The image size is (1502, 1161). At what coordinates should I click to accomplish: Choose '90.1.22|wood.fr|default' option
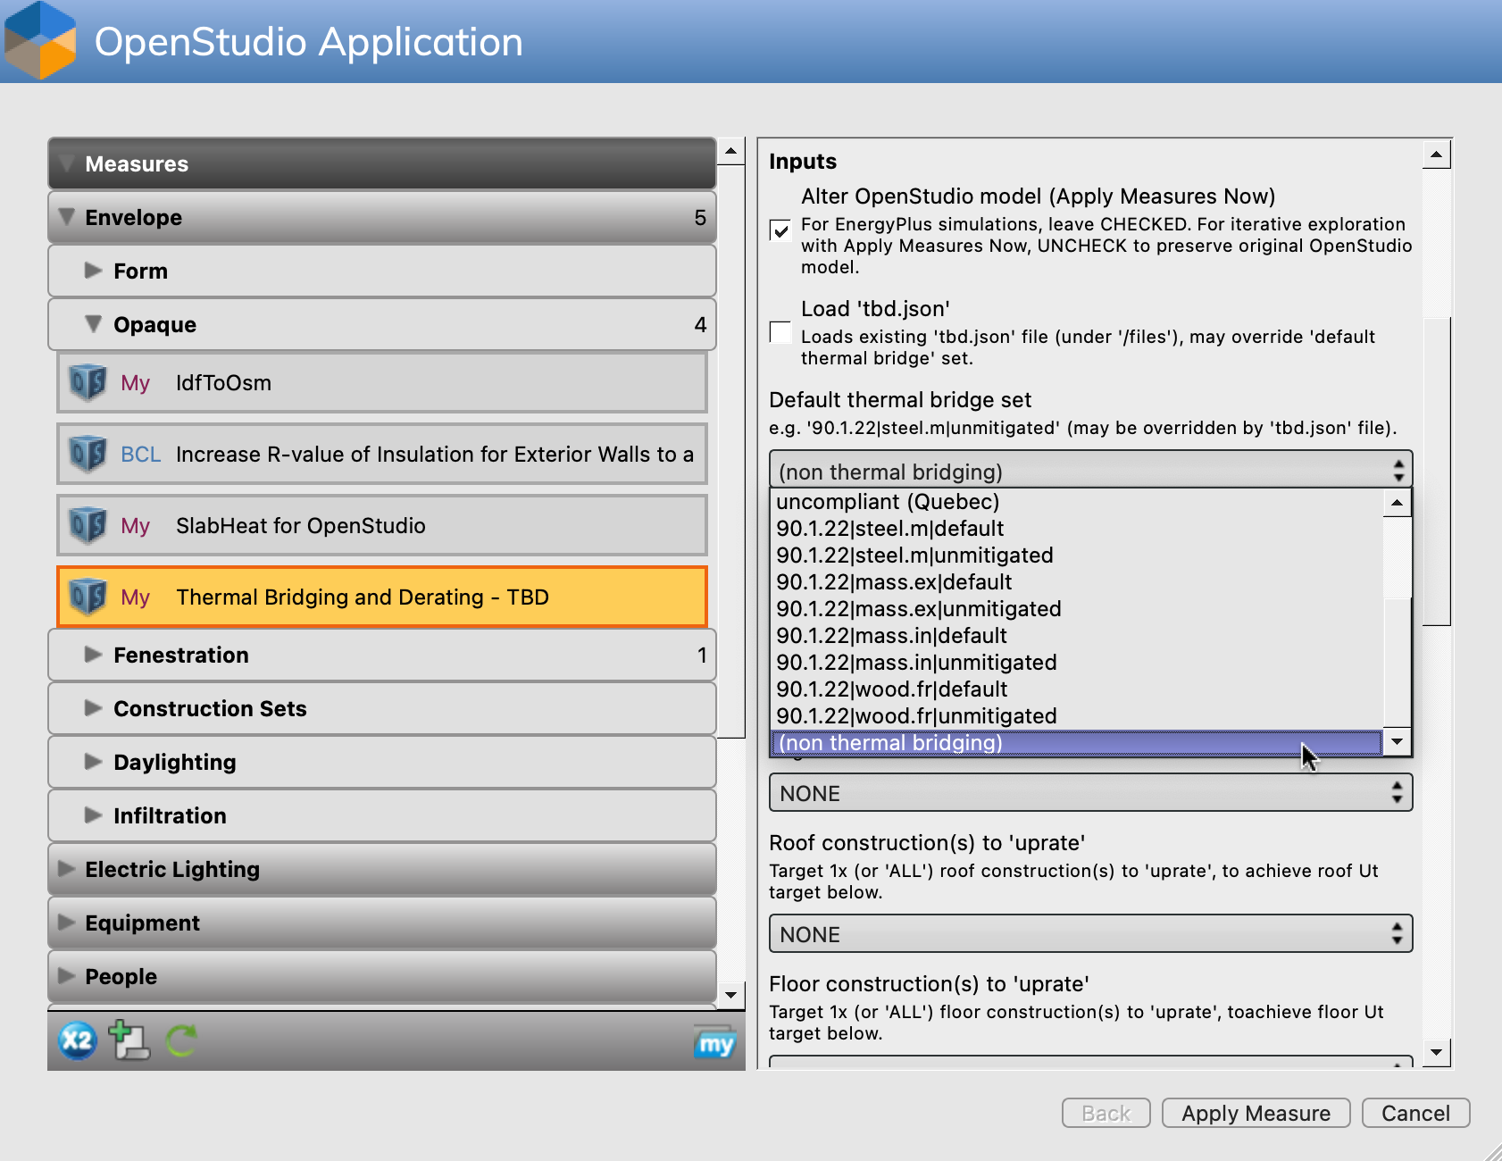tap(1077, 689)
